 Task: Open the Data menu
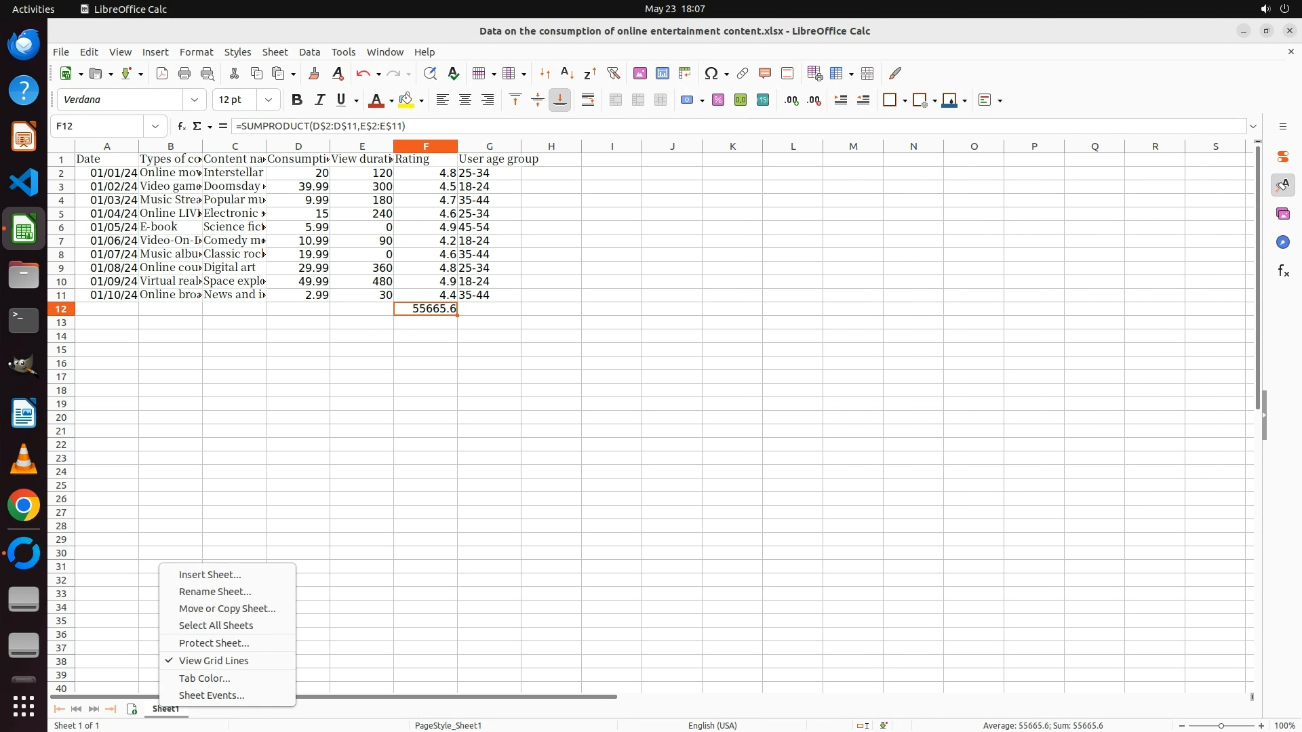[309, 52]
